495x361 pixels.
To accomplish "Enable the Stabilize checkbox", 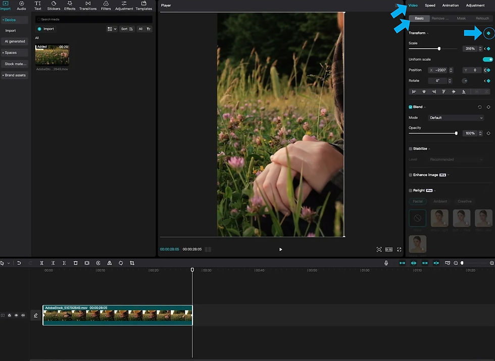I will coord(411,148).
